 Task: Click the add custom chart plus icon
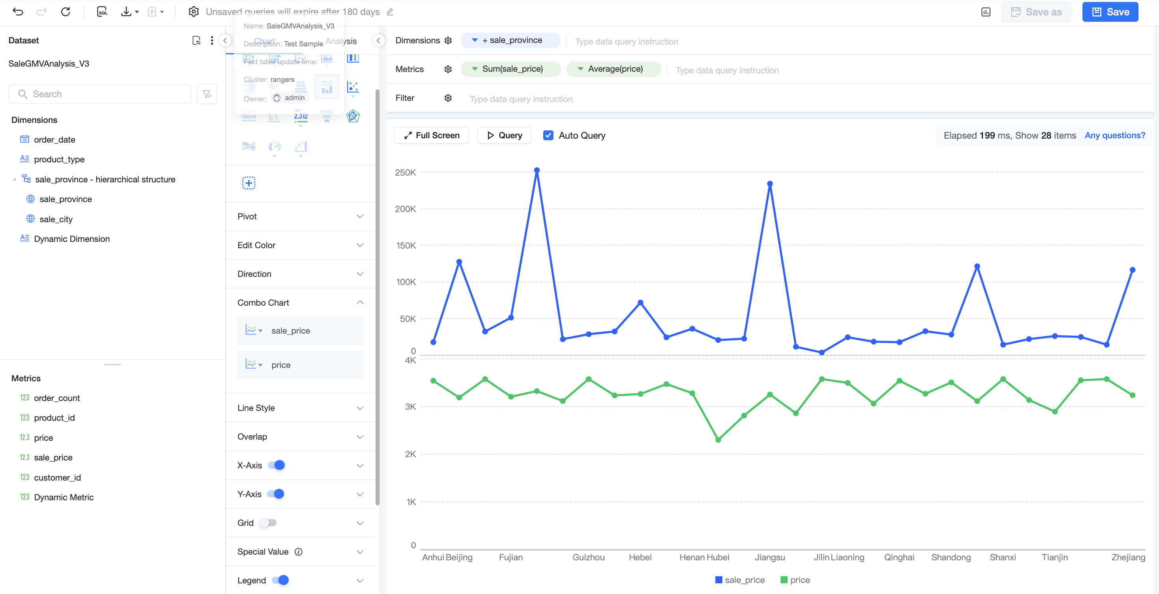pyautogui.click(x=249, y=183)
